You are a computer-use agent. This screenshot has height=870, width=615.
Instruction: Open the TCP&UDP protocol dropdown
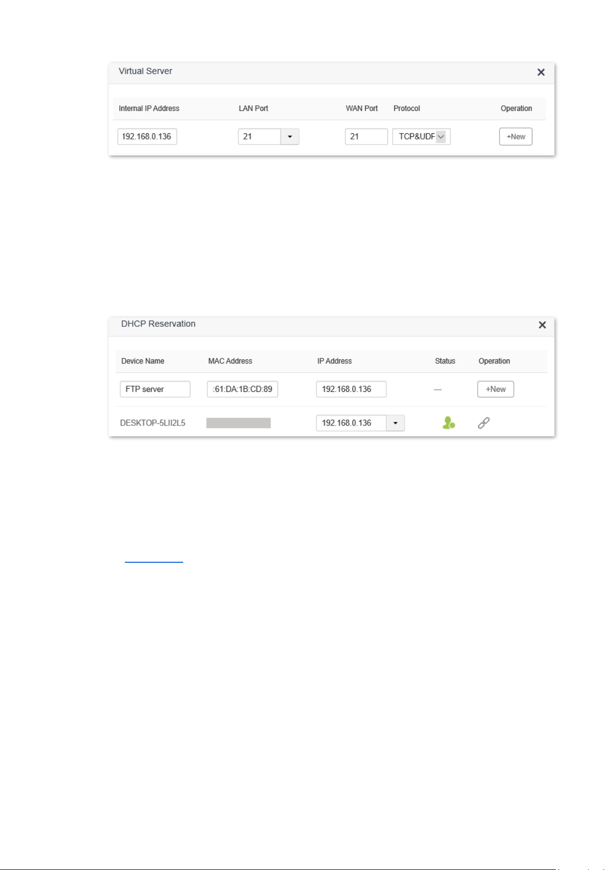pyautogui.click(x=422, y=136)
